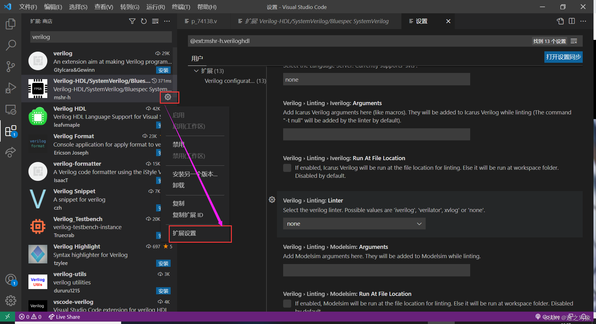Viewport: 596px width, 324px height.
Task: Click the Modelsim Arguments input field
Action: pos(377,270)
